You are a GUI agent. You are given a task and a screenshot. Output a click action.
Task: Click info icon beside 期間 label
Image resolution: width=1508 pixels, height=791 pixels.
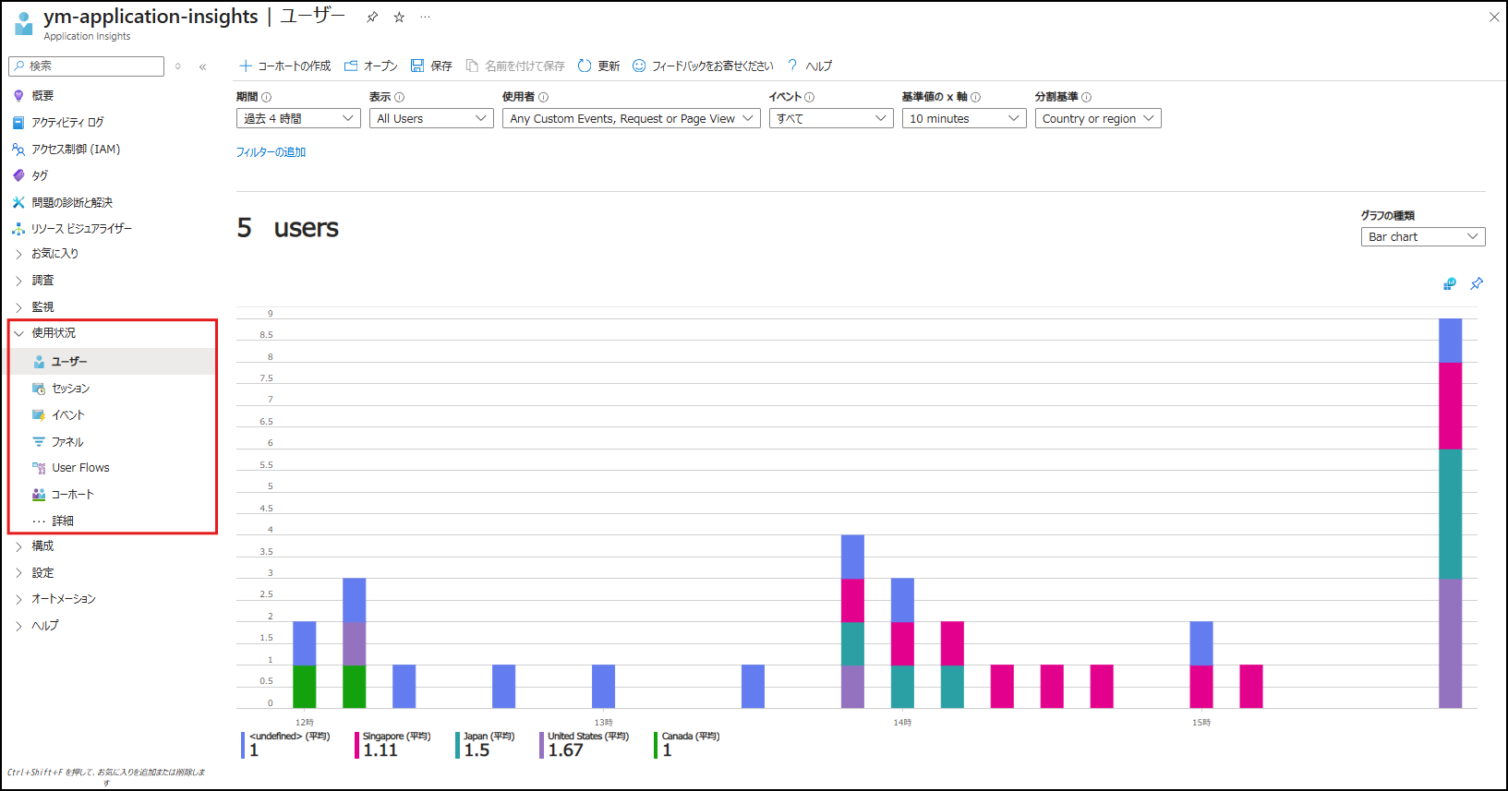click(x=267, y=97)
